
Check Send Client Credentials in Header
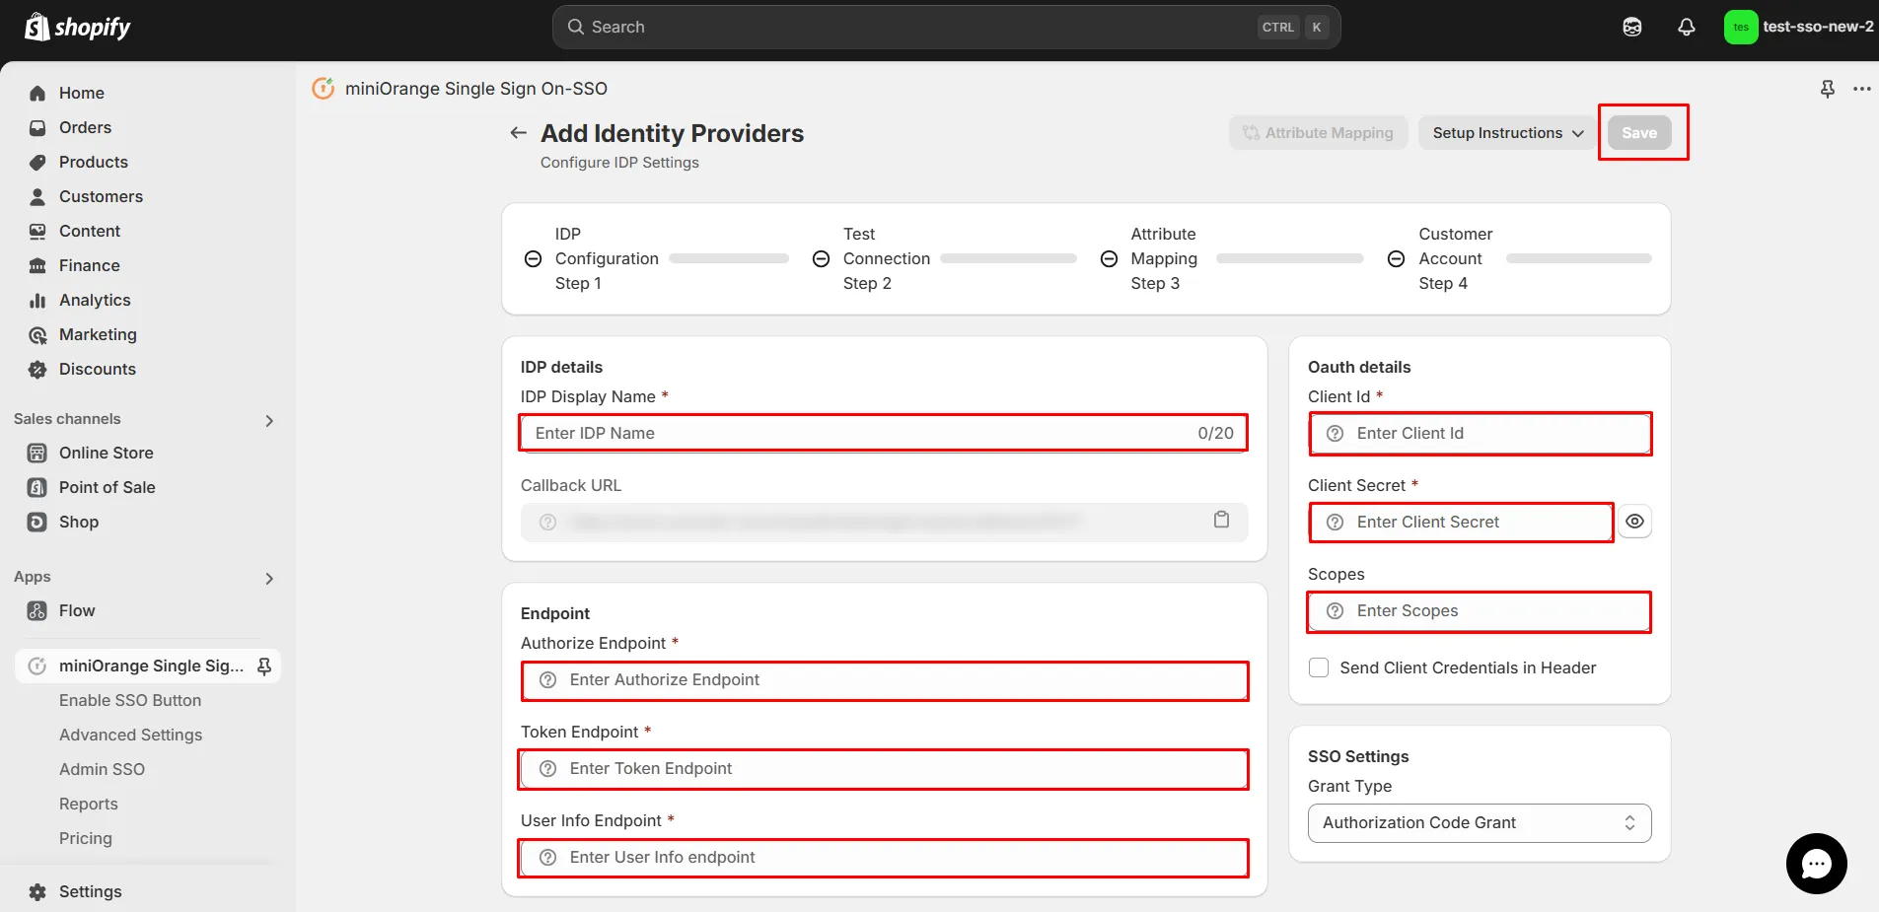pos(1319,667)
